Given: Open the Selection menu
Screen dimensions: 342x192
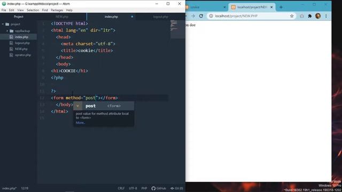Looking at the screenshot, I should pyautogui.click(x=33, y=10).
